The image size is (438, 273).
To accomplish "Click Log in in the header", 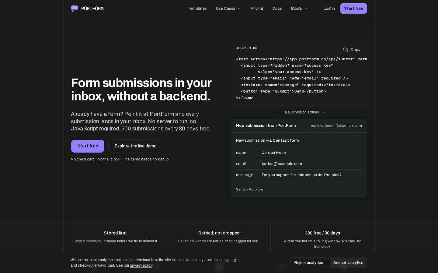I will [329, 8].
